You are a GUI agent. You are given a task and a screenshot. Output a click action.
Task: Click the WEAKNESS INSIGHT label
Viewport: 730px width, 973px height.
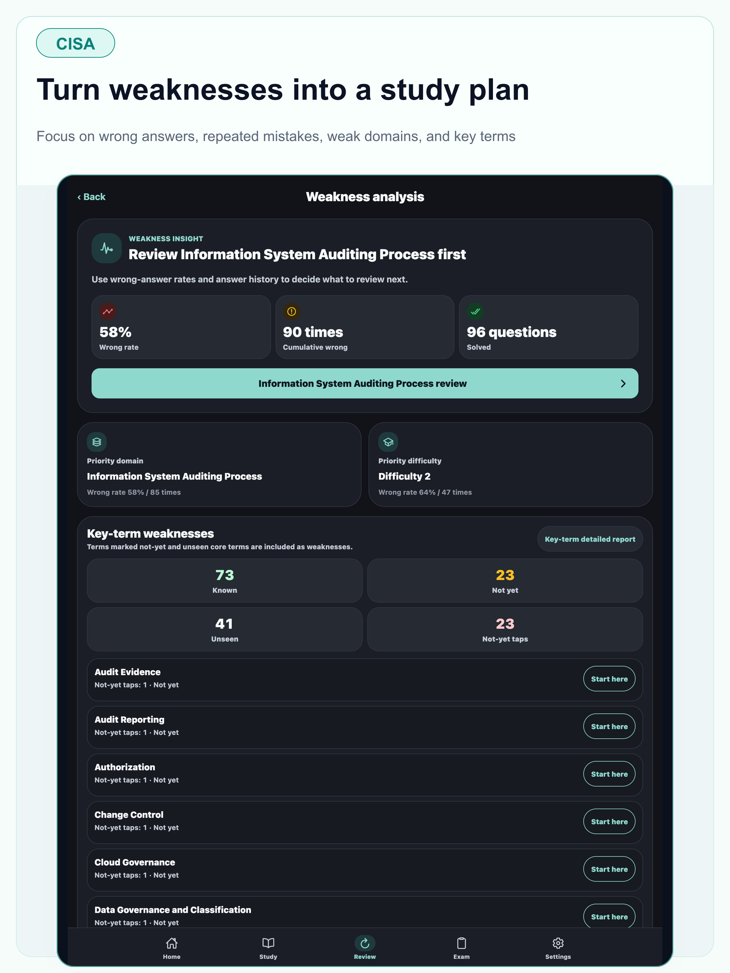(x=166, y=238)
